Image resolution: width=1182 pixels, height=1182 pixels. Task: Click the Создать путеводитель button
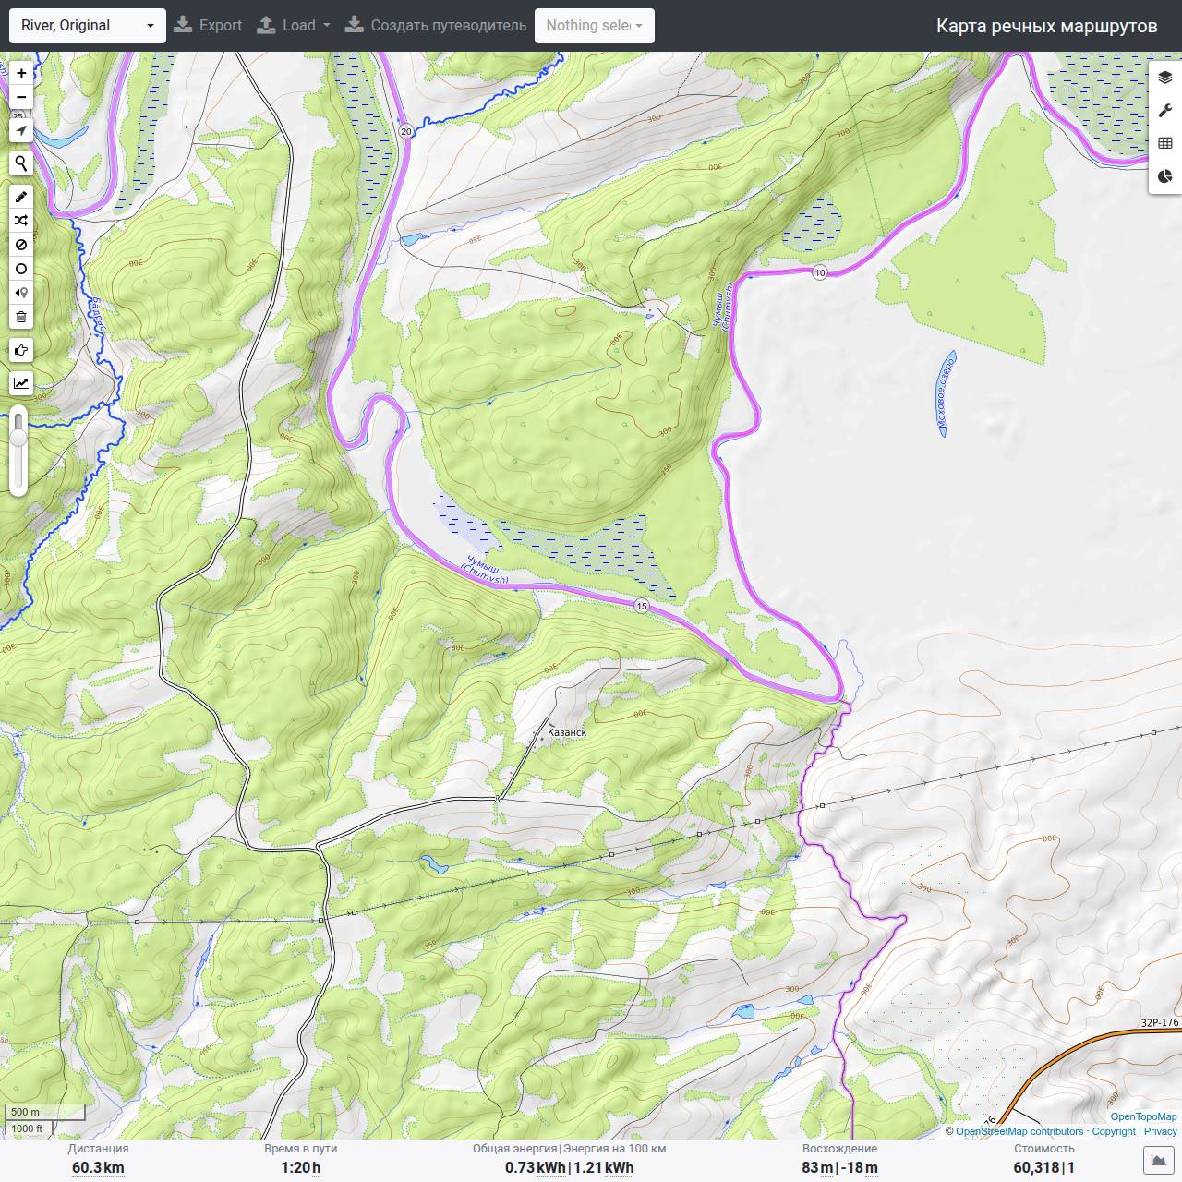(x=436, y=26)
